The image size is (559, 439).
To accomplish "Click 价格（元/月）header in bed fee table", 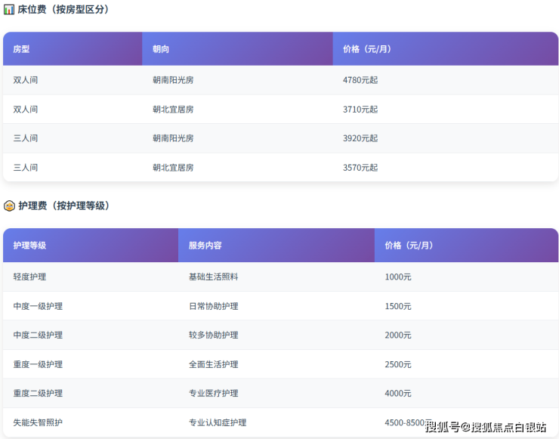I will [x=367, y=49].
